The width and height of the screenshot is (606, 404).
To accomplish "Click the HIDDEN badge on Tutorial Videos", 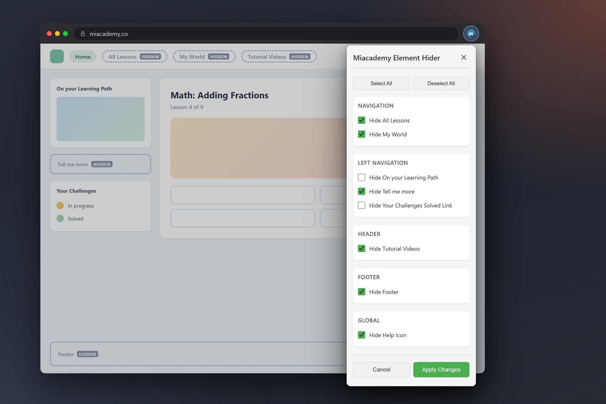I will (300, 57).
